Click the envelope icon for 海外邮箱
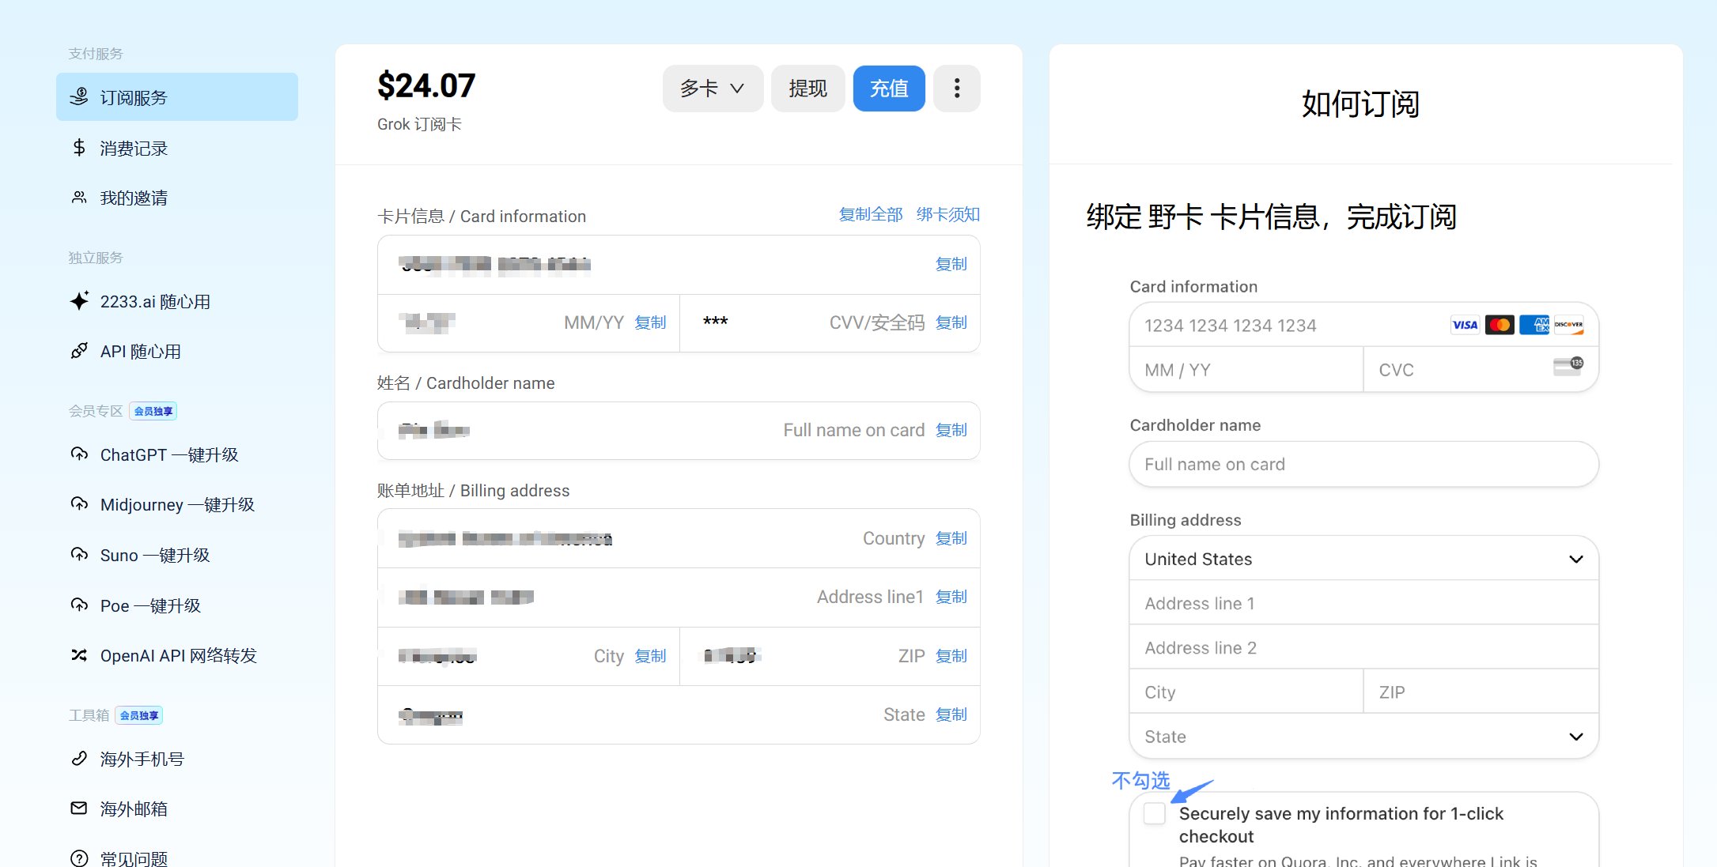 tap(79, 809)
